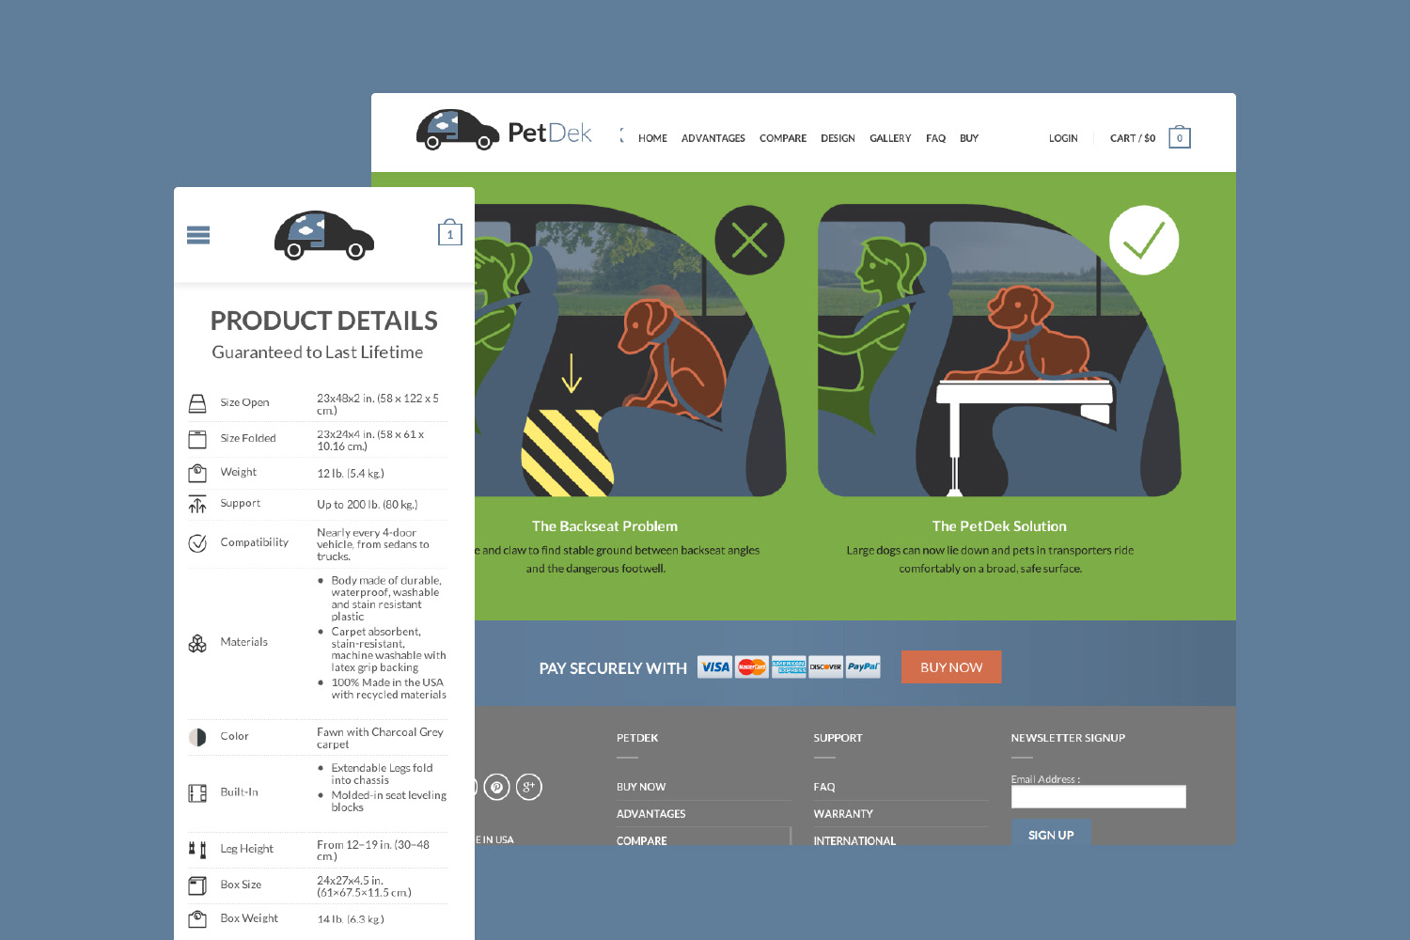Open the desktop cart bag icon showing 0
1410x940 pixels.
point(1180,137)
